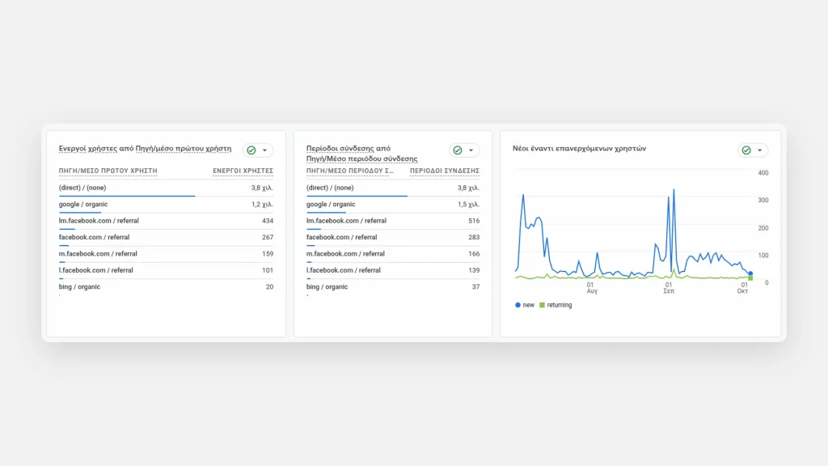The image size is (828, 466).
Task: Click the ΠΗΓΗ/ΜΕΣΟ ΠΡΩΤΟΥ ΧΡΗΣΤΗ column header
Action: 108,171
